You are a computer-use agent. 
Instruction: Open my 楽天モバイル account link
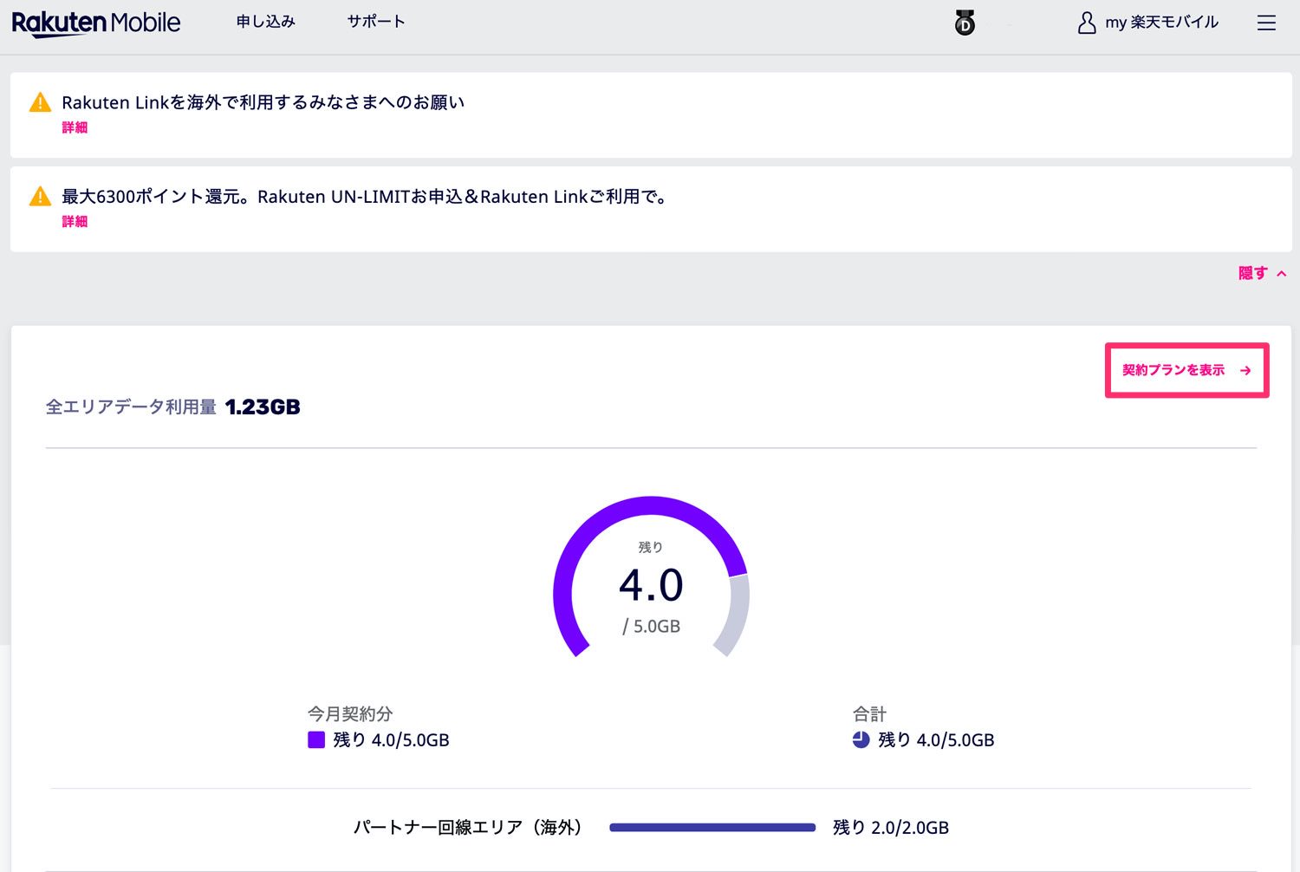pyautogui.click(x=1161, y=23)
